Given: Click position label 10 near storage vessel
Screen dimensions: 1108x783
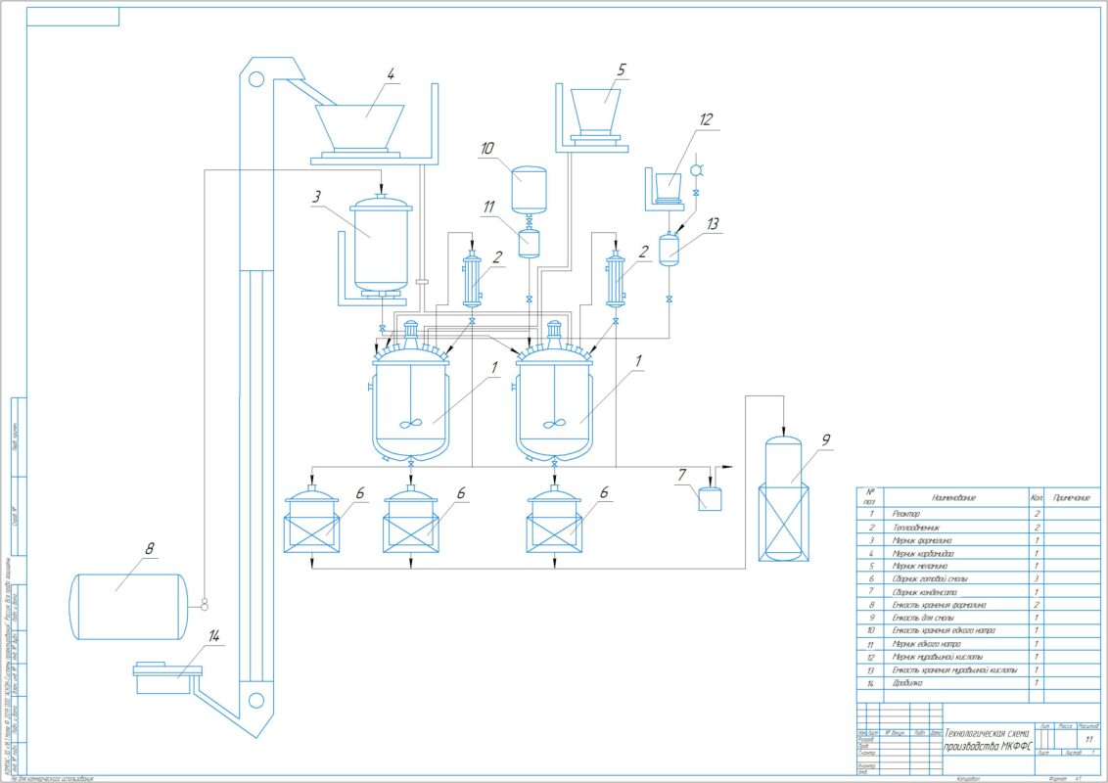Looking at the screenshot, I should (x=486, y=149).
